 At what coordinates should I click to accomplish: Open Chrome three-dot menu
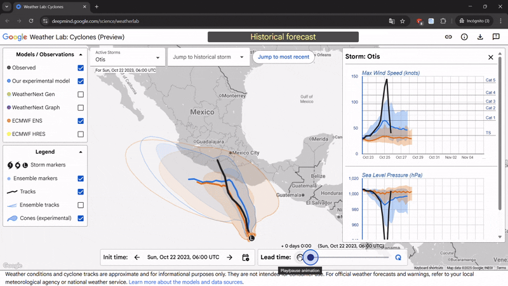click(x=500, y=21)
